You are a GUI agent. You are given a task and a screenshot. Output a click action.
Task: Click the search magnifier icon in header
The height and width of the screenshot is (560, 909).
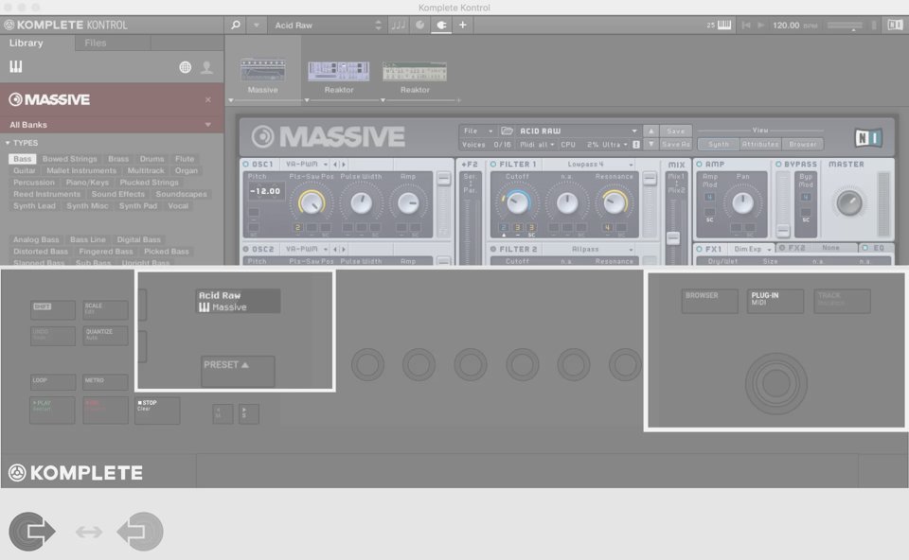pos(236,25)
